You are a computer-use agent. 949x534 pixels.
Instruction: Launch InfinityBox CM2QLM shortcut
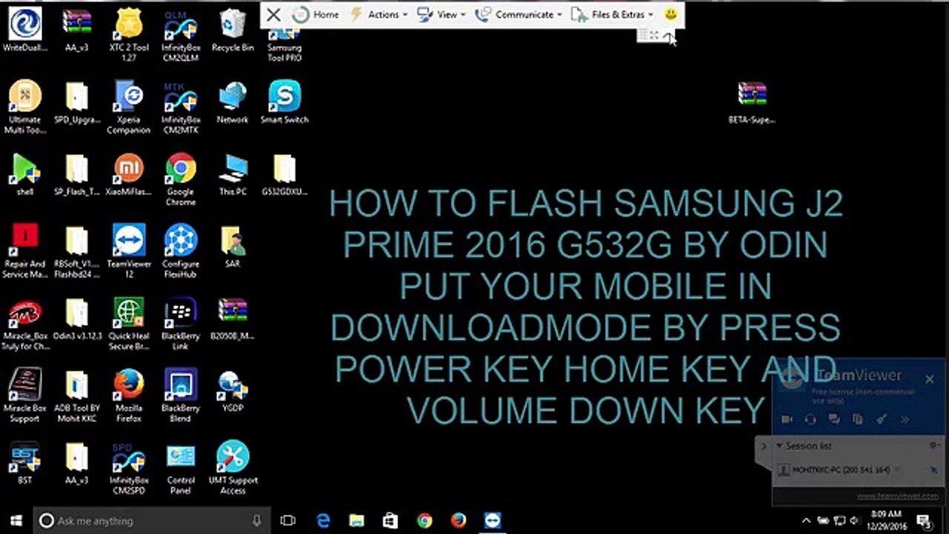(x=181, y=35)
